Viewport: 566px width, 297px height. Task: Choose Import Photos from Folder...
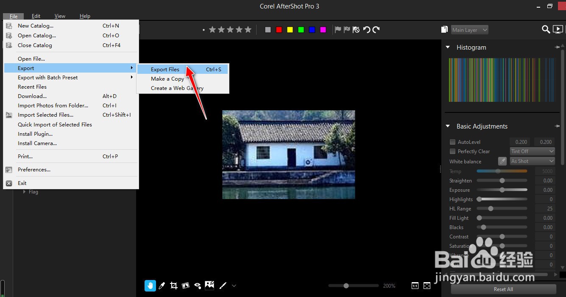pos(71,106)
